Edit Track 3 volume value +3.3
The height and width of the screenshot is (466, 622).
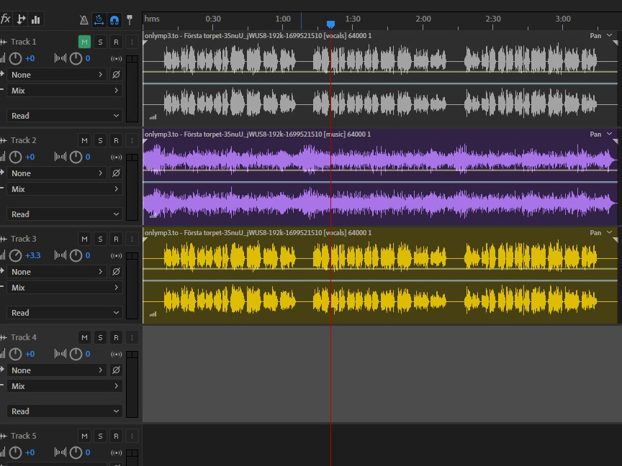(x=32, y=255)
